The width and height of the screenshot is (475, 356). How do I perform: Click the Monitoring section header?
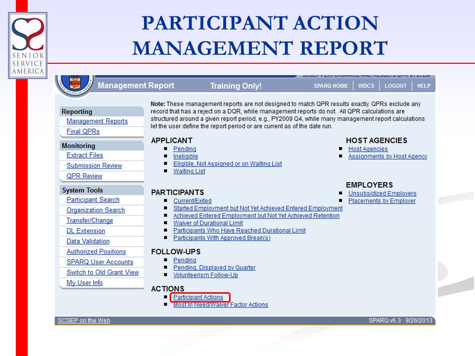(x=101, y=145)
